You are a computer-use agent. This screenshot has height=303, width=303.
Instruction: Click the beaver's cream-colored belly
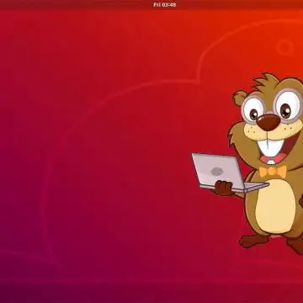point(275,206)
